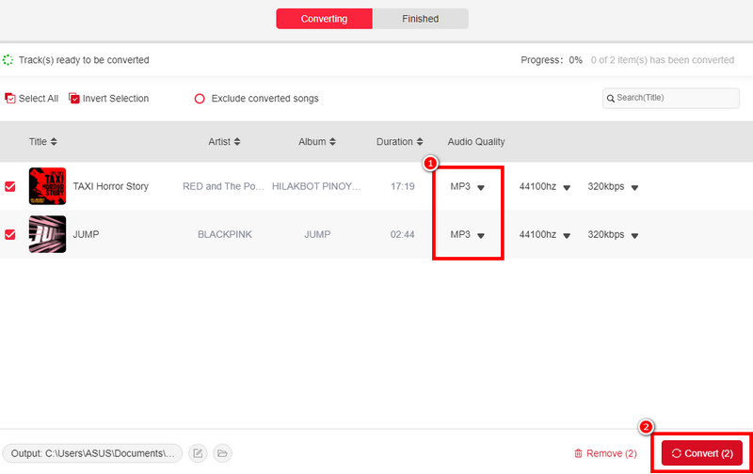This screenshot has width=753, height=474.
Task: Uncheck the TAXI Horror Story checkbox
Action: coord(10,186)
